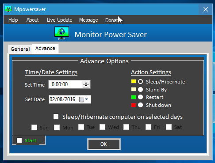Click the Set Date label
Viewport: 215px width, 163px height.
click(35, 99)
